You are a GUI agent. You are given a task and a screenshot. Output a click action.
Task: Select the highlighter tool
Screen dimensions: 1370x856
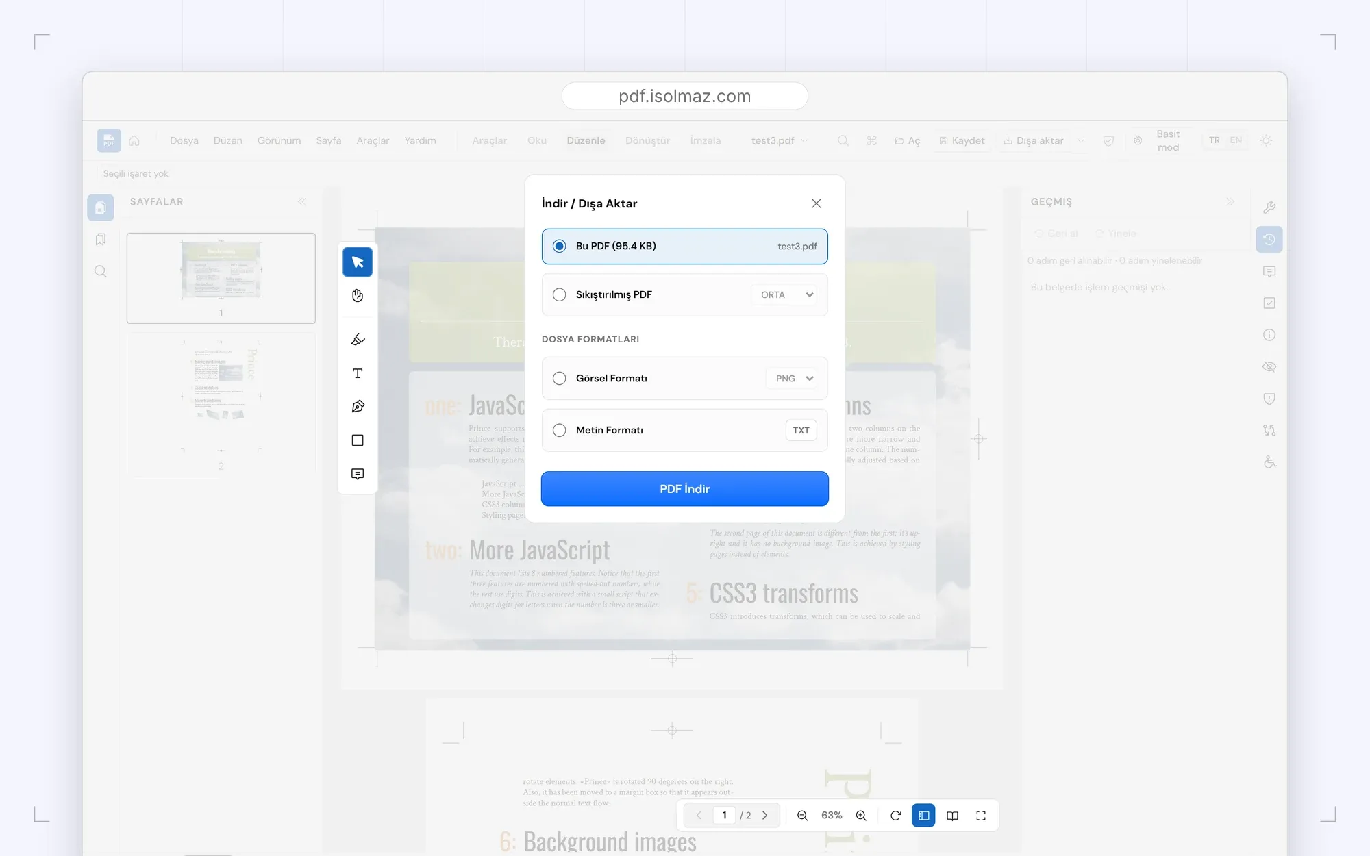click(358, 340)
